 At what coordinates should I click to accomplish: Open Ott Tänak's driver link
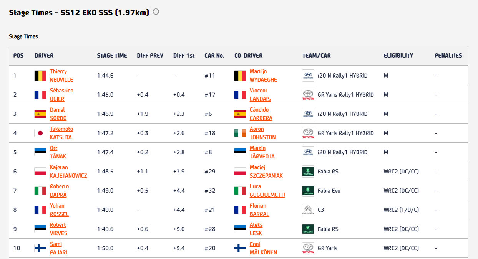tap(58, 152)
